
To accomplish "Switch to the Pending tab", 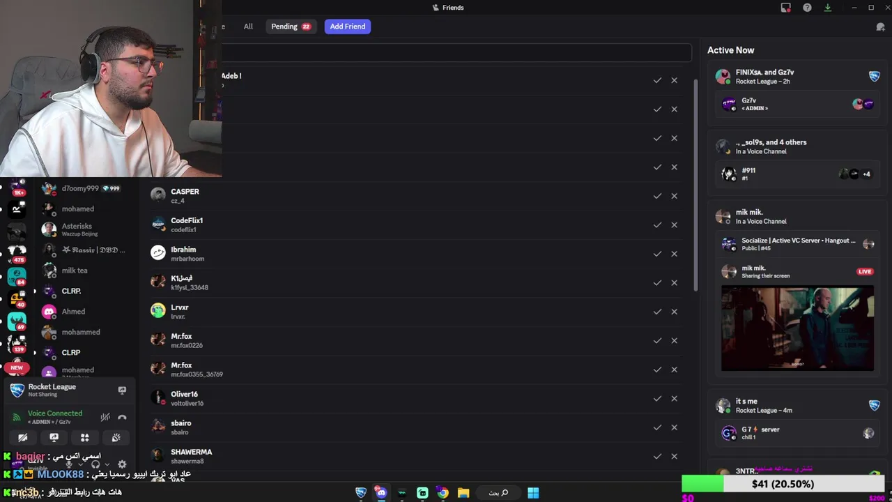I will (x=291, y=26).
